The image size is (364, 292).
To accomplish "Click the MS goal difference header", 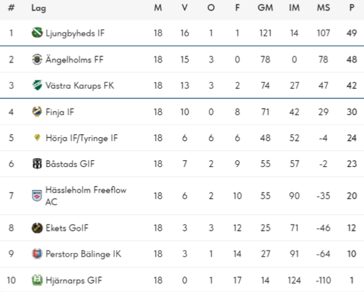I will click(x=324, y=8).
